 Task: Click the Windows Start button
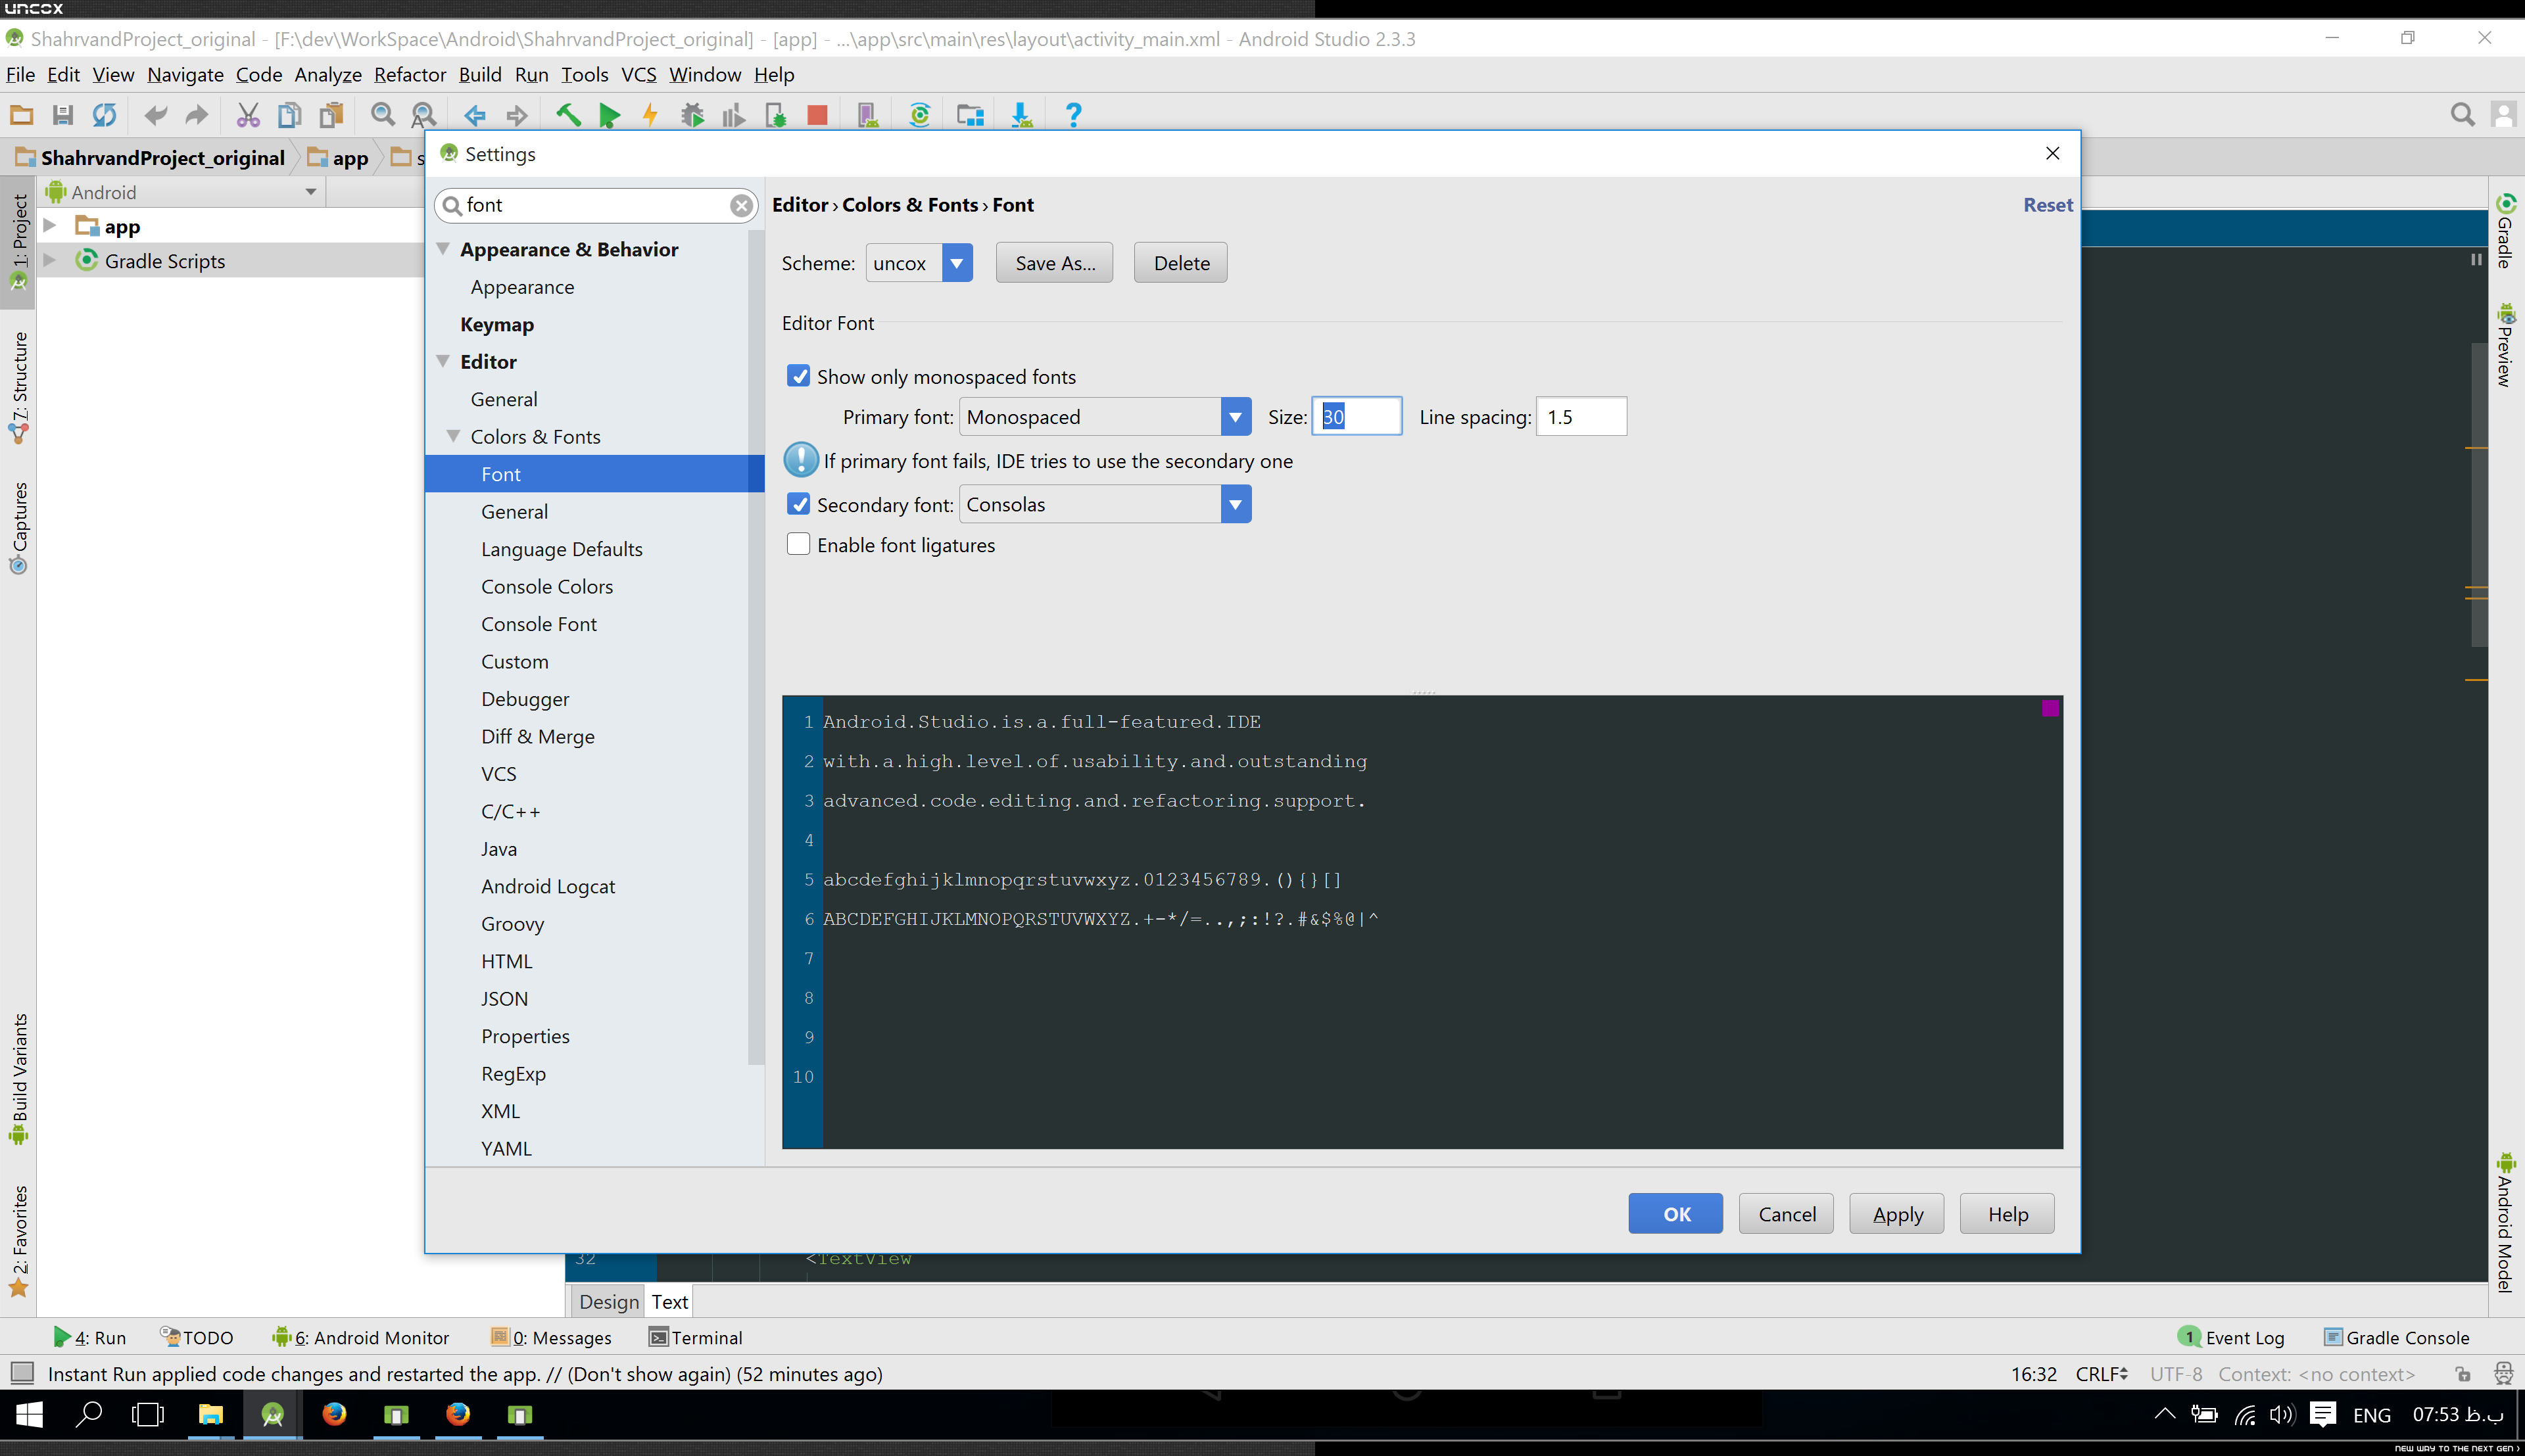[x=29, y=1415]
